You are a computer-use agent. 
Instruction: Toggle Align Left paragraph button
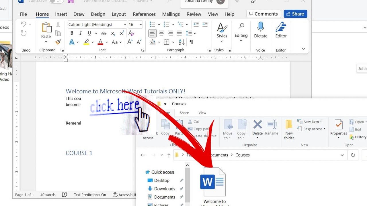click(x=153, y=33)
